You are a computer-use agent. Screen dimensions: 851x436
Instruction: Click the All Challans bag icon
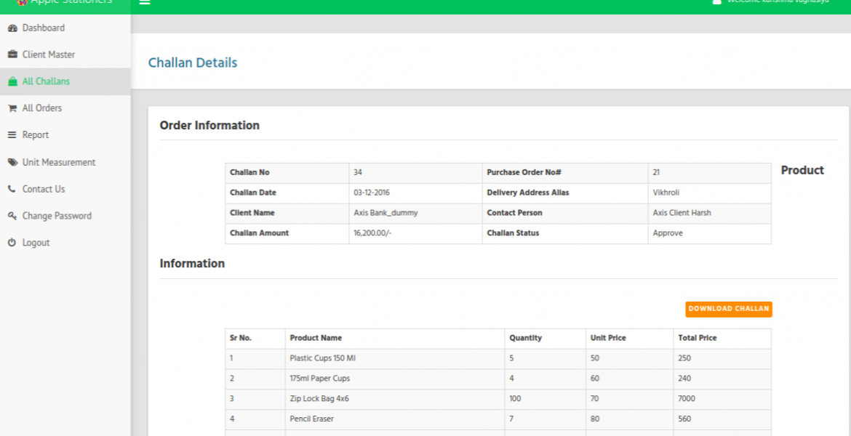[x=12, y=81]
